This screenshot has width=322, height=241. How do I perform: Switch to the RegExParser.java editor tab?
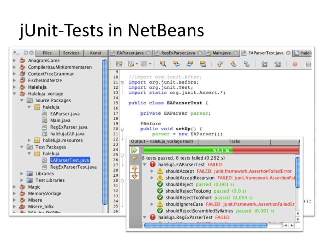pos(178,53)
